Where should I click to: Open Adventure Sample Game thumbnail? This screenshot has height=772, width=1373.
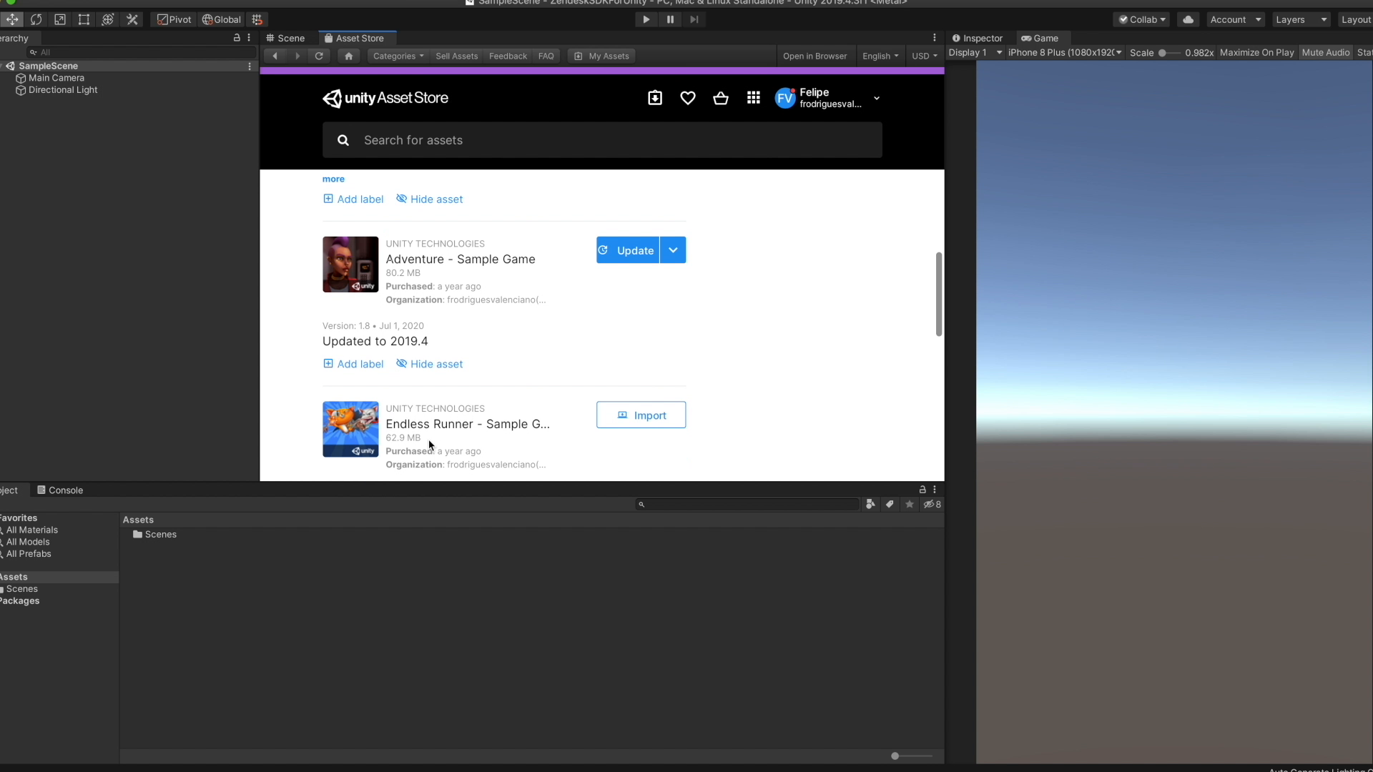[x=350, y=264]
